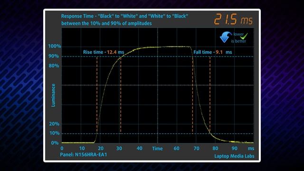Click the blue downward arrow icon
Screen dimensions: 304x171
click(226, 37)
